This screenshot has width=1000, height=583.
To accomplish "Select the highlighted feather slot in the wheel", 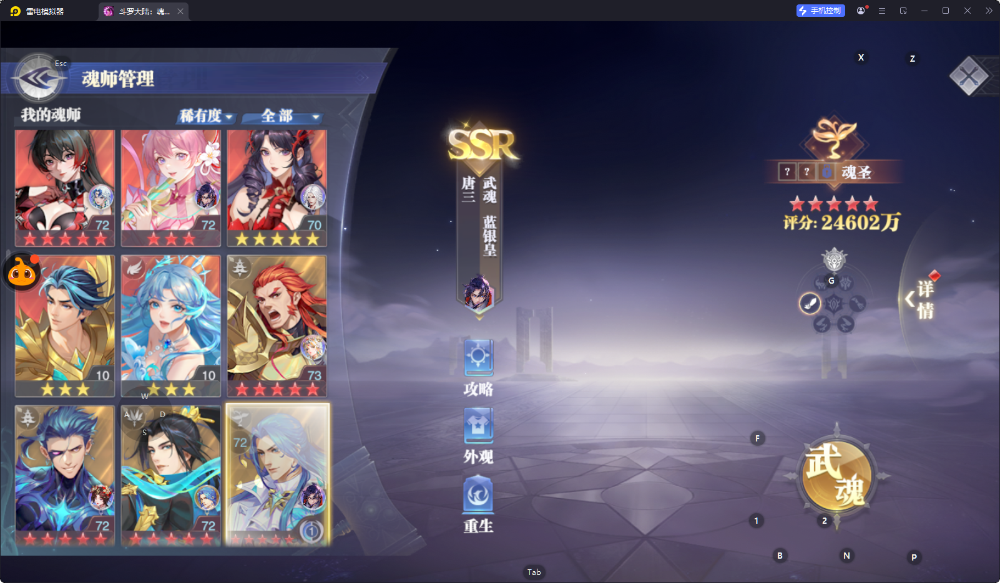I will 810,304.
